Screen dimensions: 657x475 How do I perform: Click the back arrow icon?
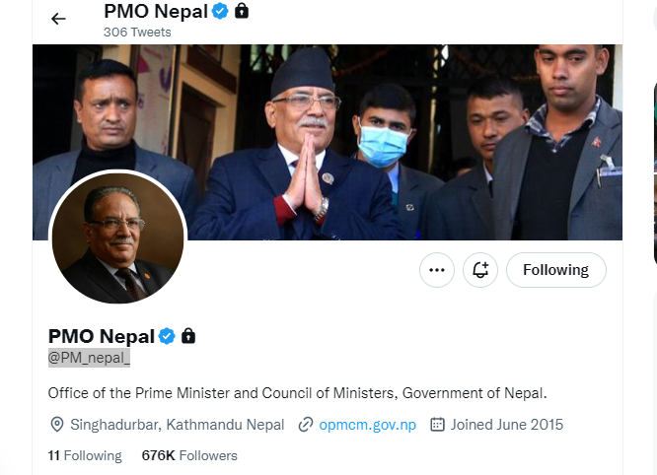58,19
